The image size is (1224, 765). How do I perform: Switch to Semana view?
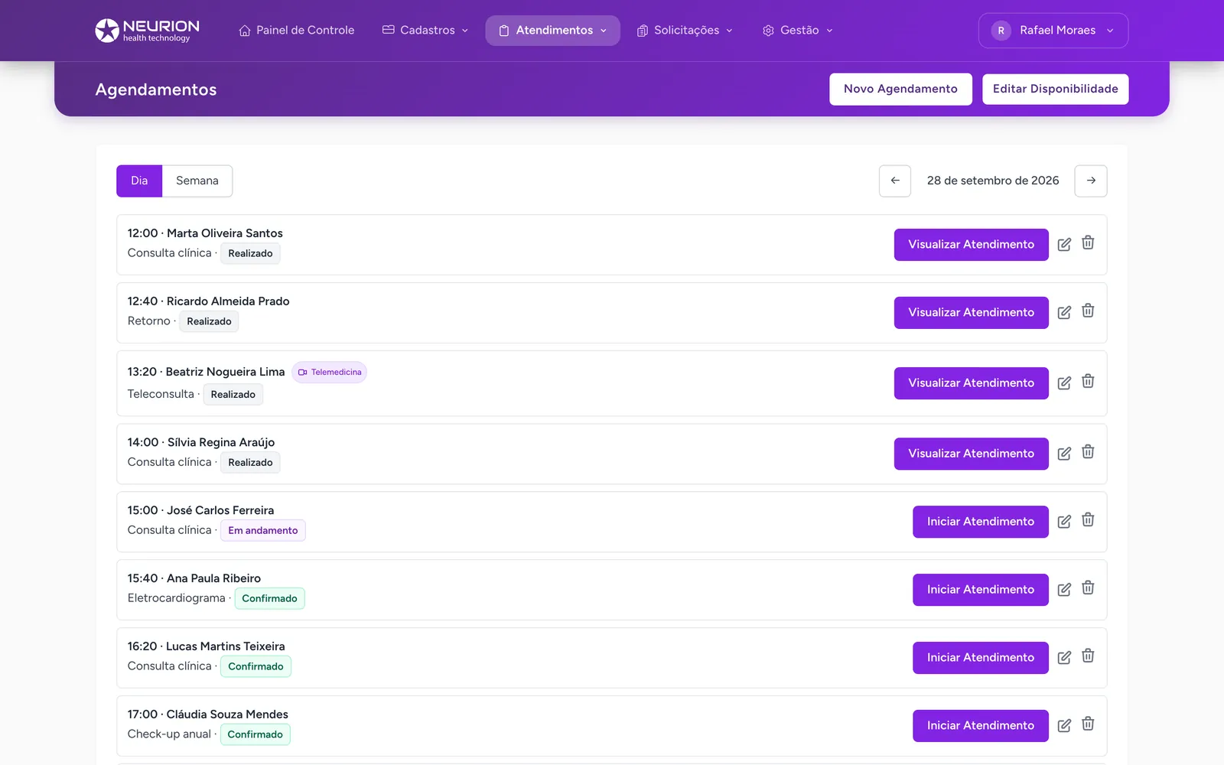coord(197,181)
